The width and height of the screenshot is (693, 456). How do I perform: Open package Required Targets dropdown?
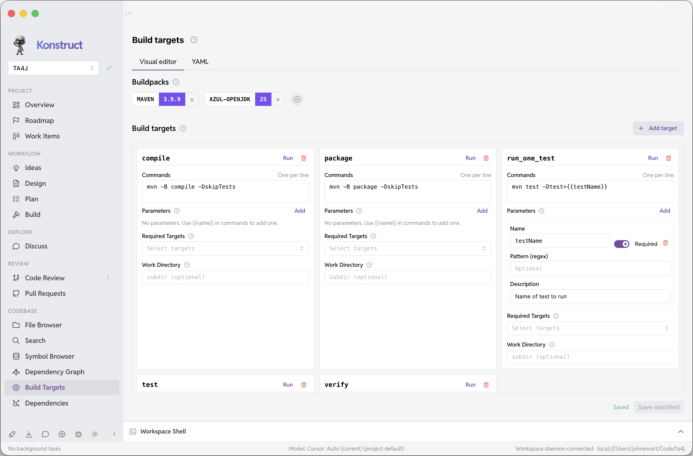click(408, 248)
